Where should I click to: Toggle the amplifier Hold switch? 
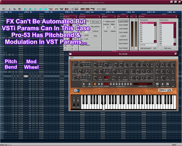click(152, 78)
